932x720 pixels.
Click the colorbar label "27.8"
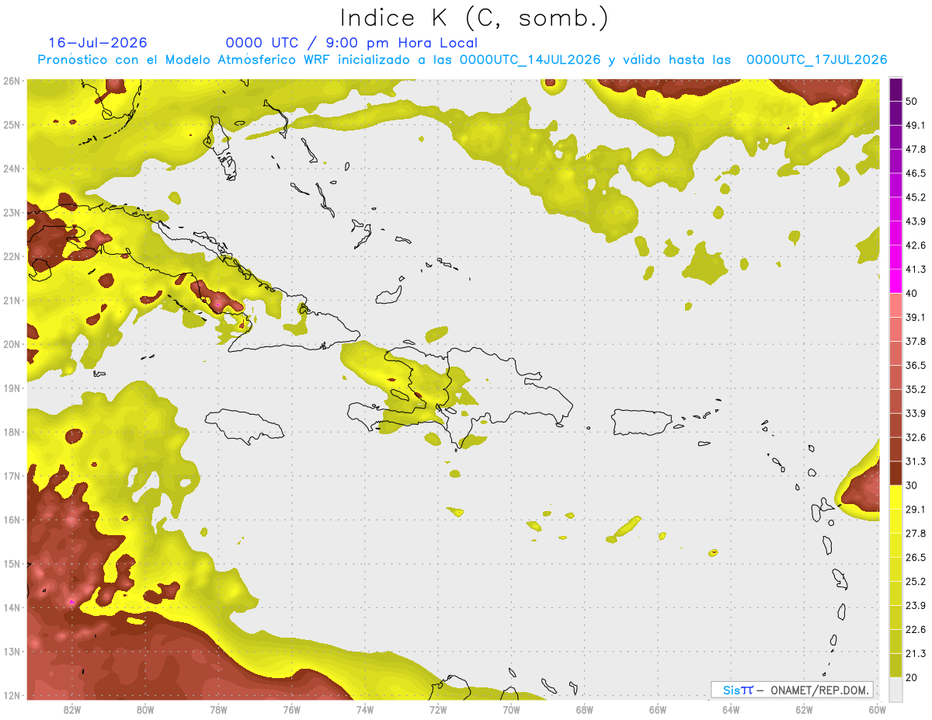(916, 534)
